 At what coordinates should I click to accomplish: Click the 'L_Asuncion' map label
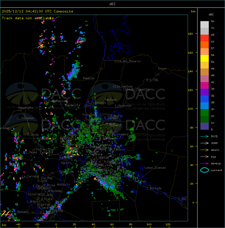[123, 106]
